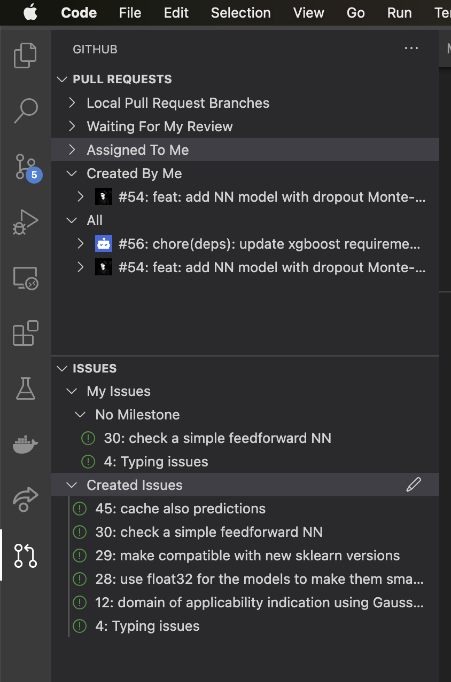Click open-issue icon of issue 4 under No Milestone
451x682 pixels.
coord(88,462)
